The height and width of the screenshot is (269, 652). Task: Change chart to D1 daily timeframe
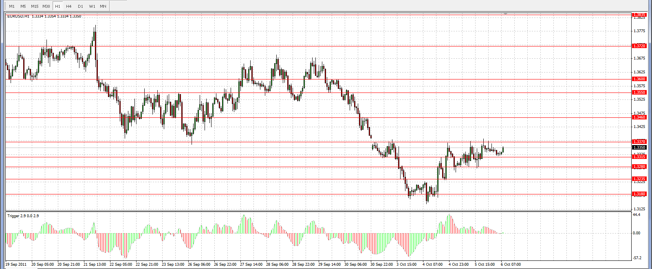80,6
